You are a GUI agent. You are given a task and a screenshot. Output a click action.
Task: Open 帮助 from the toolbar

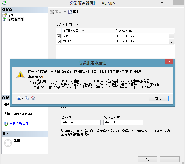coord(74,12)
